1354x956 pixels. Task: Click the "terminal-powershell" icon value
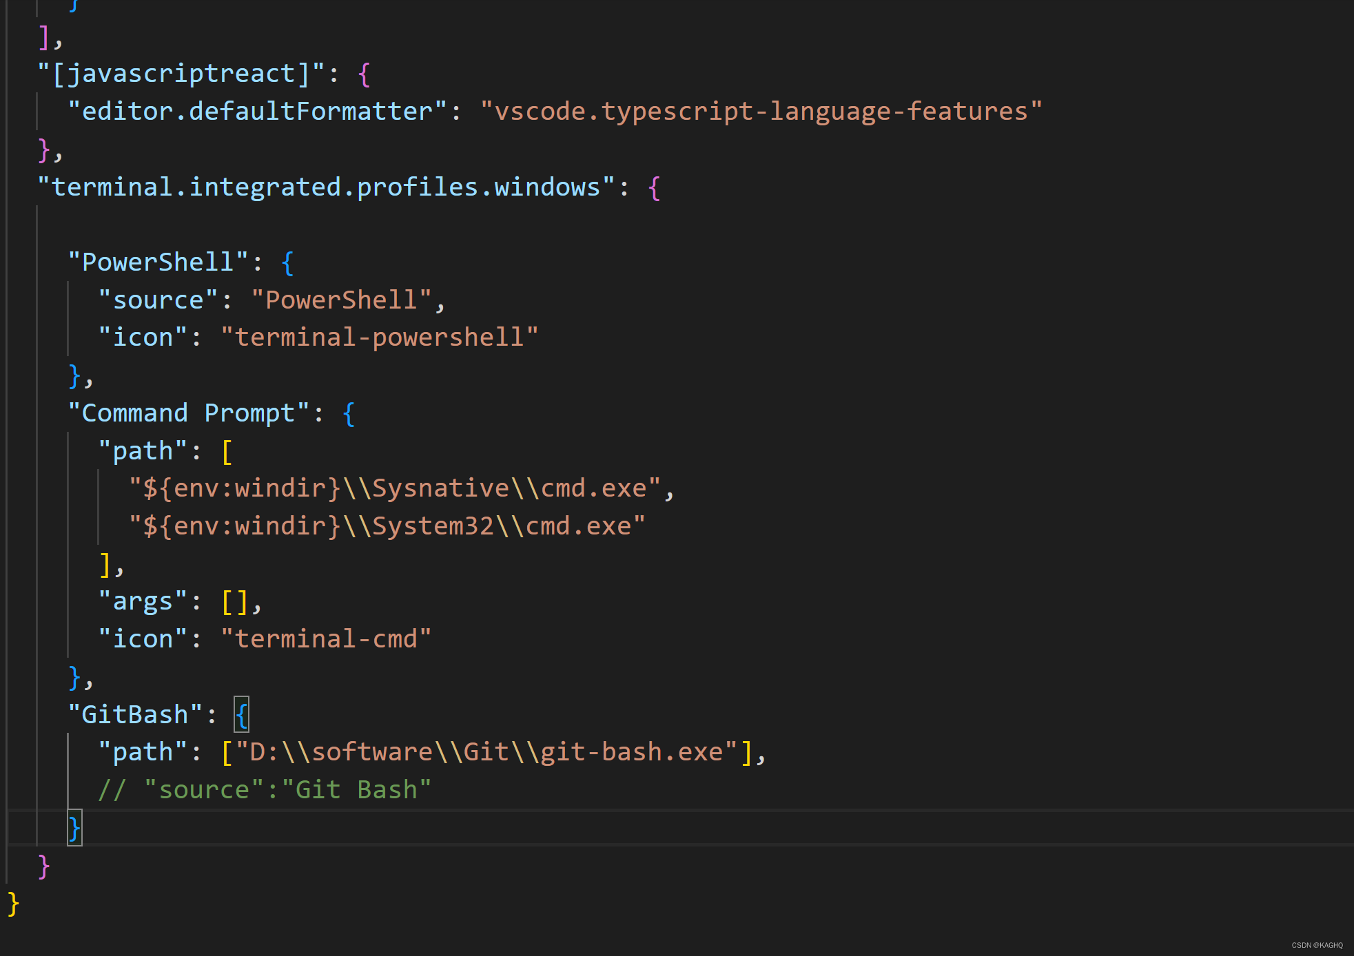point(379,337)
